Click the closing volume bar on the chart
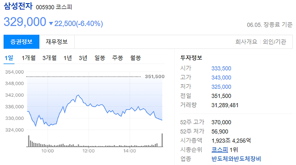The height and width of the screenshot is (165, 296). (162, 140)
